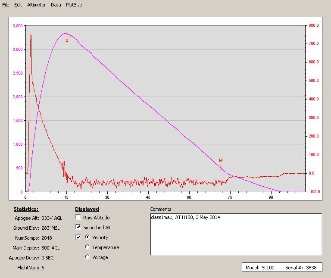Open the Altimeter menu
The height and width of the screenshot is (278, 331).
36,5
